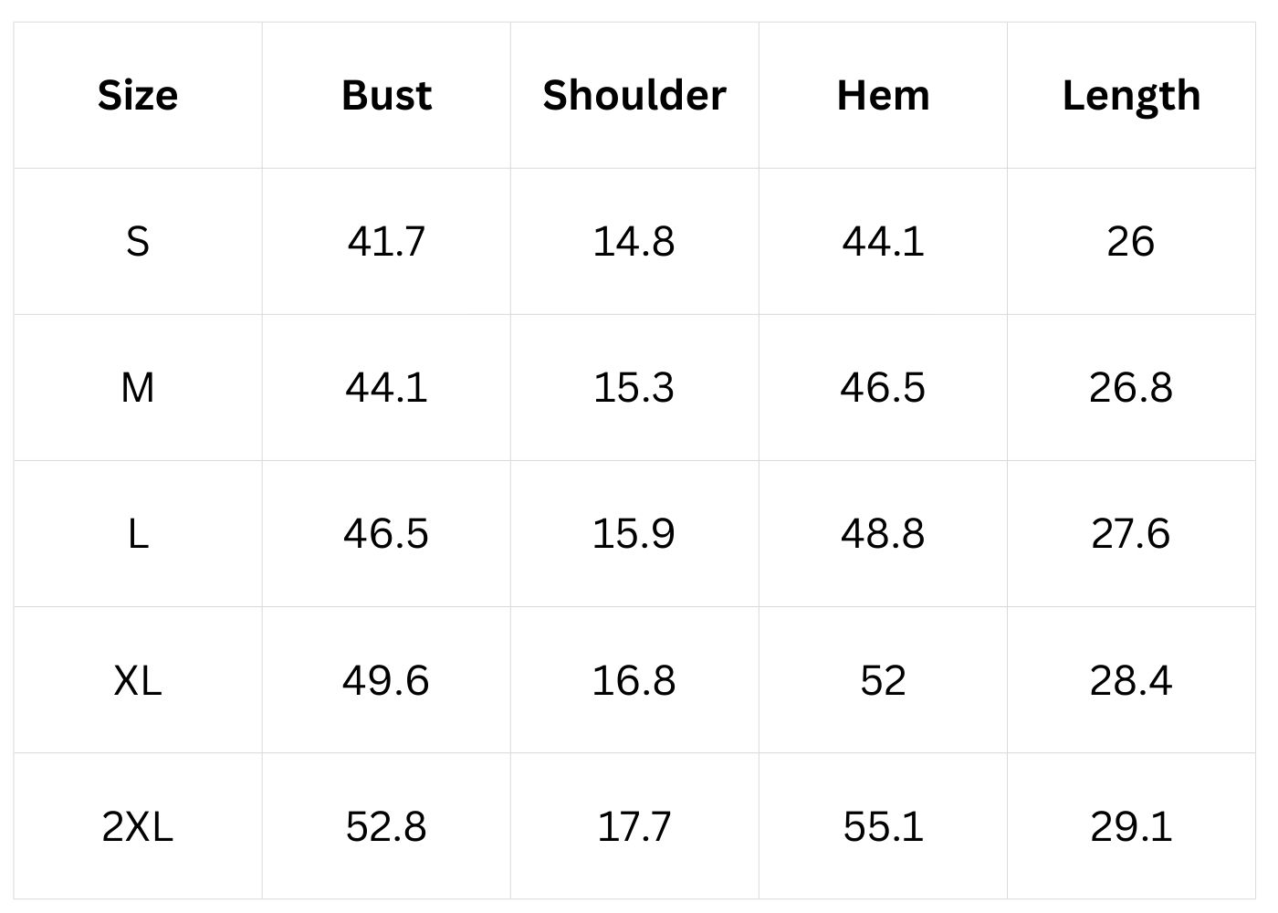Image resolution: width=1278 pixels, height=913 pixels.
Task: Click the 17.7 shoulder value for 2XL
Action: point(634,826)
